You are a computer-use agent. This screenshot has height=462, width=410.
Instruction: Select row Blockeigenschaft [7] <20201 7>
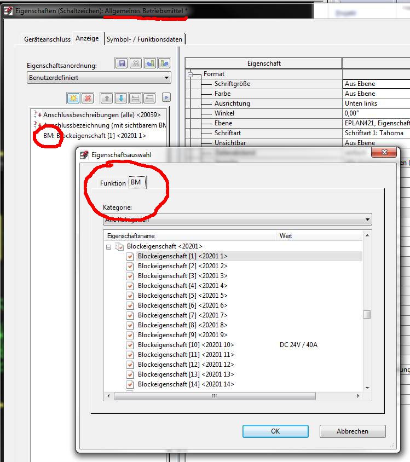point(183,315)
